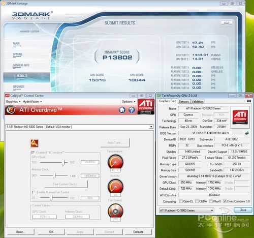
Task: Expand the ATI Radeon HD 5800 adapter dropdown
Action: [x=151, y=127]
